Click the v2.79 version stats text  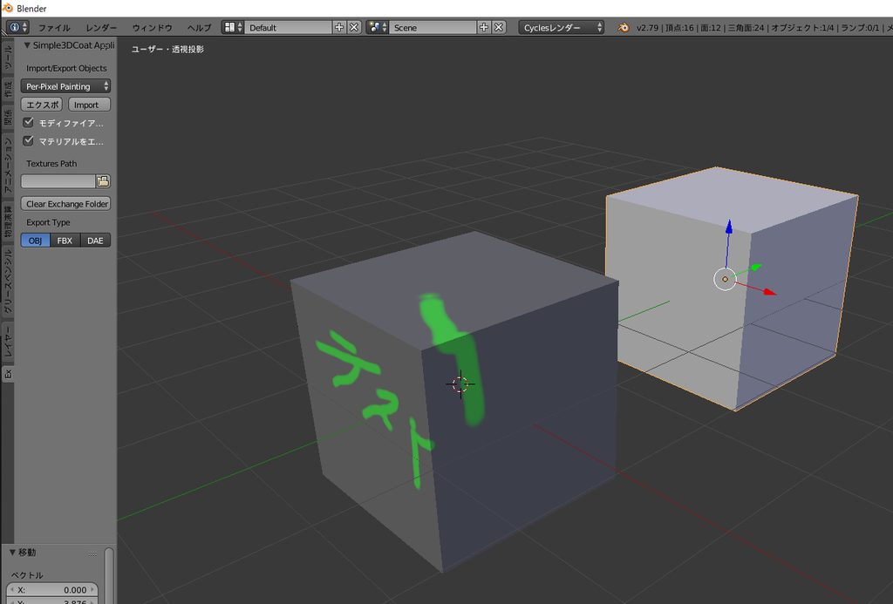click(x=764, y=27)
